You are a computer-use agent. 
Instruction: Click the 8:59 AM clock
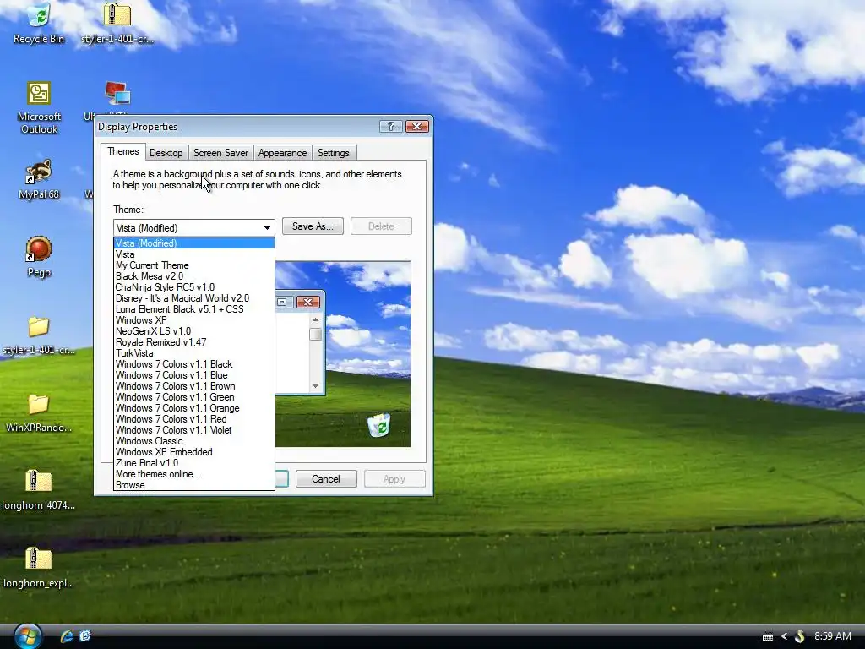tap(833, 635)
